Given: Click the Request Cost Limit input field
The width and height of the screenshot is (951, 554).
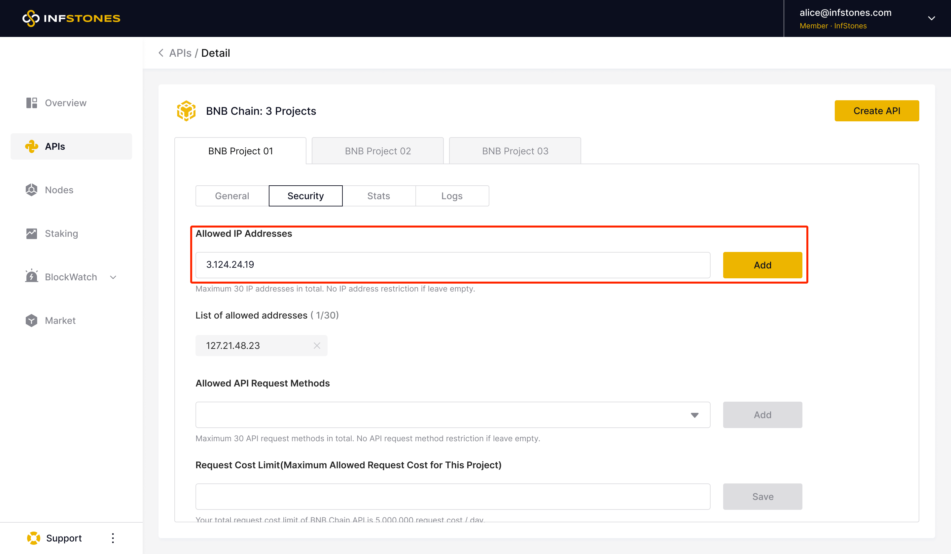Looking at the screenshot, I should tap(452, 496).
